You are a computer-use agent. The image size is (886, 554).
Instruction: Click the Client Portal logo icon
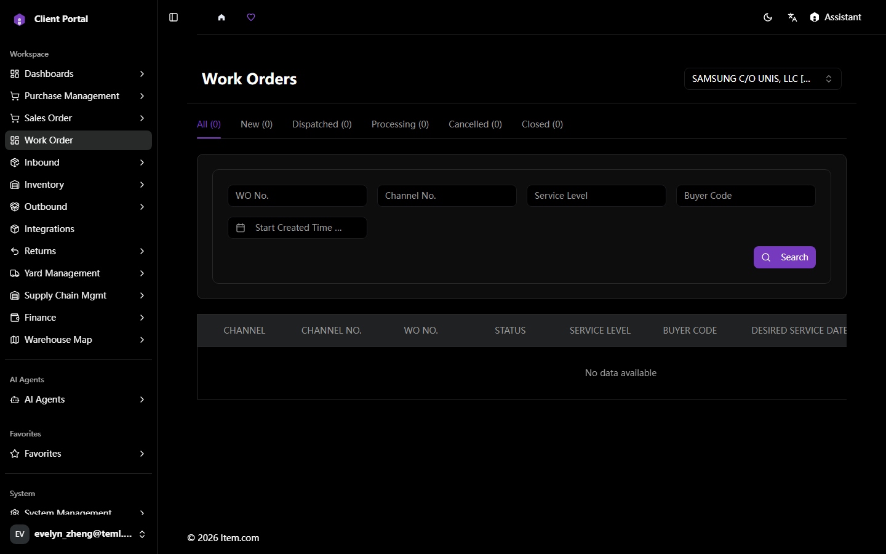click(20, 20)
